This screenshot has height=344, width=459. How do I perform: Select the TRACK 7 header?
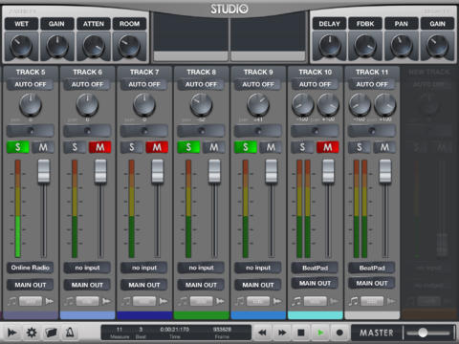pyautogui.click(x=144, y=73)
